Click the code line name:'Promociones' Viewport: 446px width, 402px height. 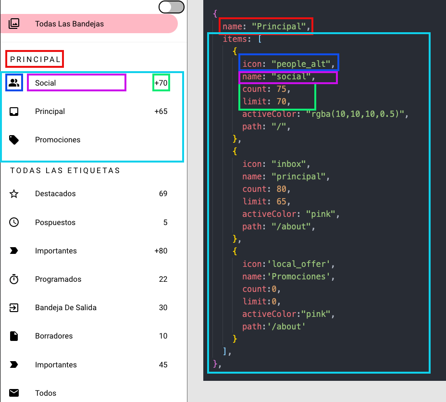(288, 276)
